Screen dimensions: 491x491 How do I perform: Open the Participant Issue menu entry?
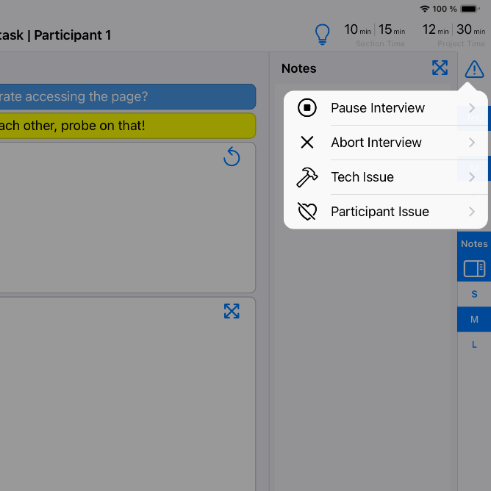pos(385,212)
